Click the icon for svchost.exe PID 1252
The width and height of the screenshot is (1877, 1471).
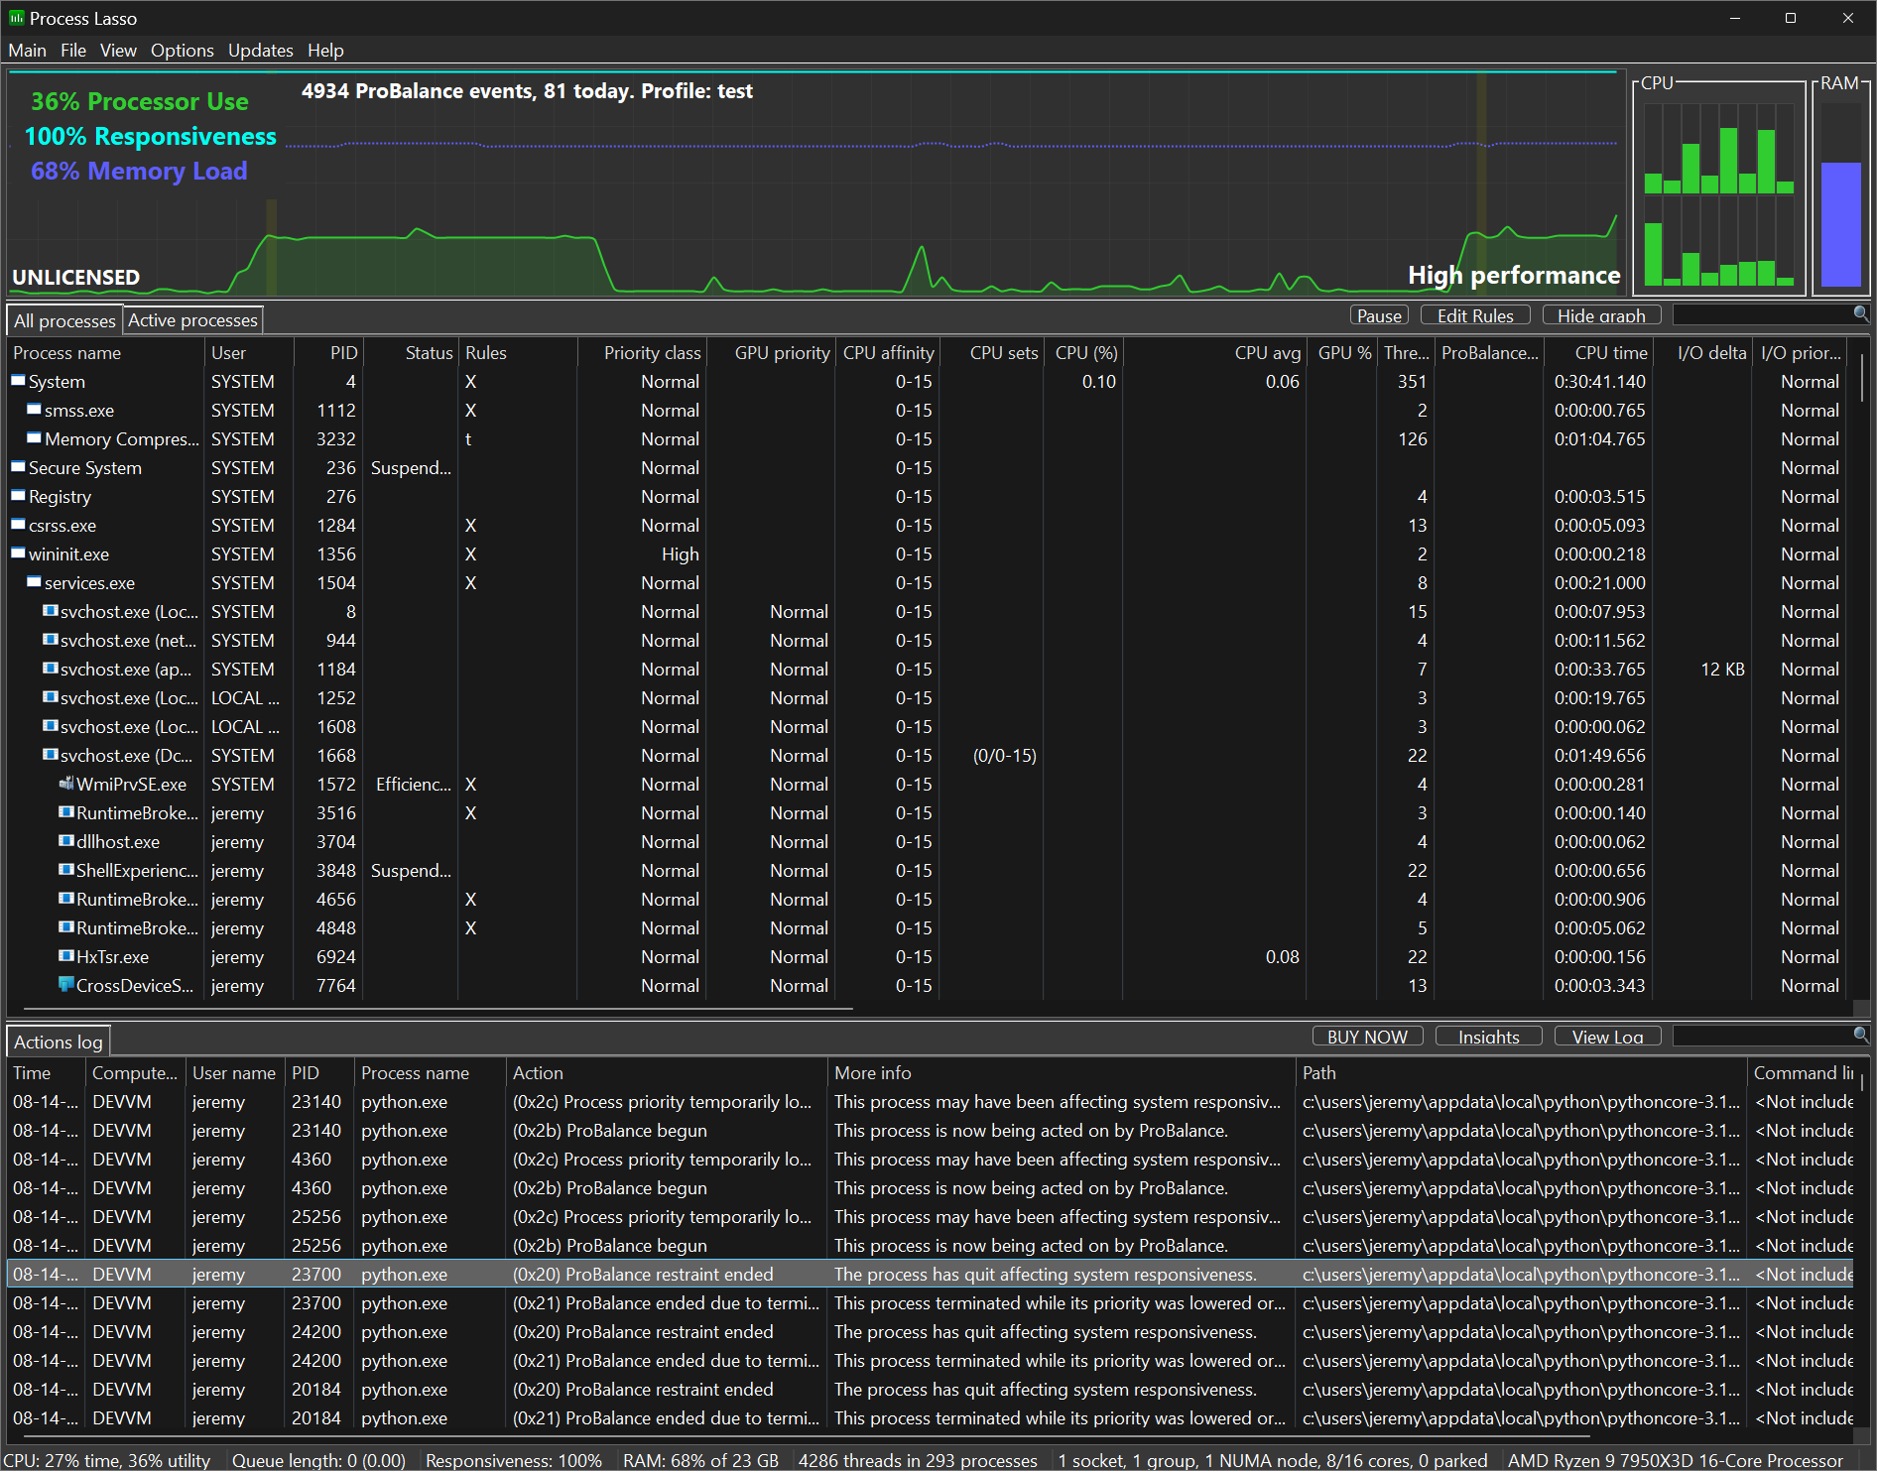(x=50, y=697)
